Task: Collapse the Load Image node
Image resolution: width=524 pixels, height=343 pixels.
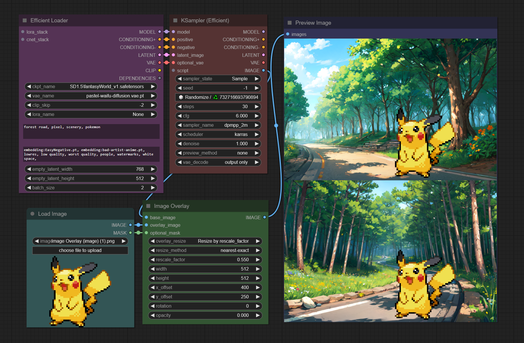Action: [32, 214]
